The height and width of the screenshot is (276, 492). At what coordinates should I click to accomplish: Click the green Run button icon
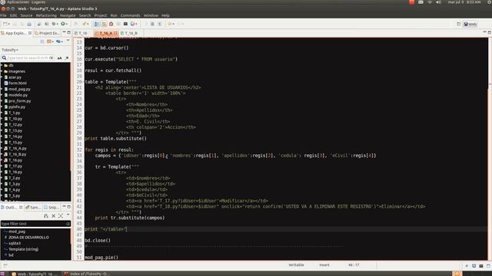[x=63, y=24]
